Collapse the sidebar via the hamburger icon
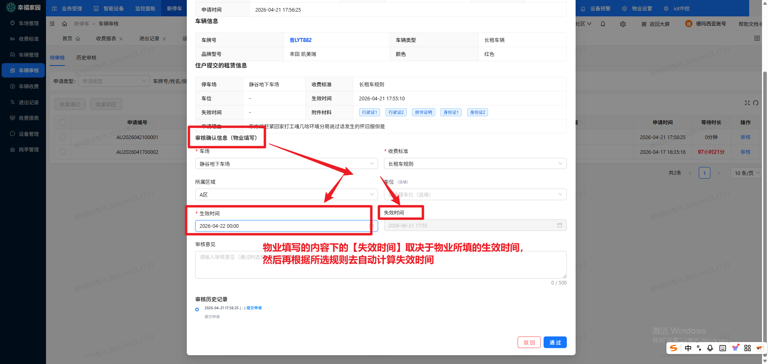768x364 pixels. [52, 24]
